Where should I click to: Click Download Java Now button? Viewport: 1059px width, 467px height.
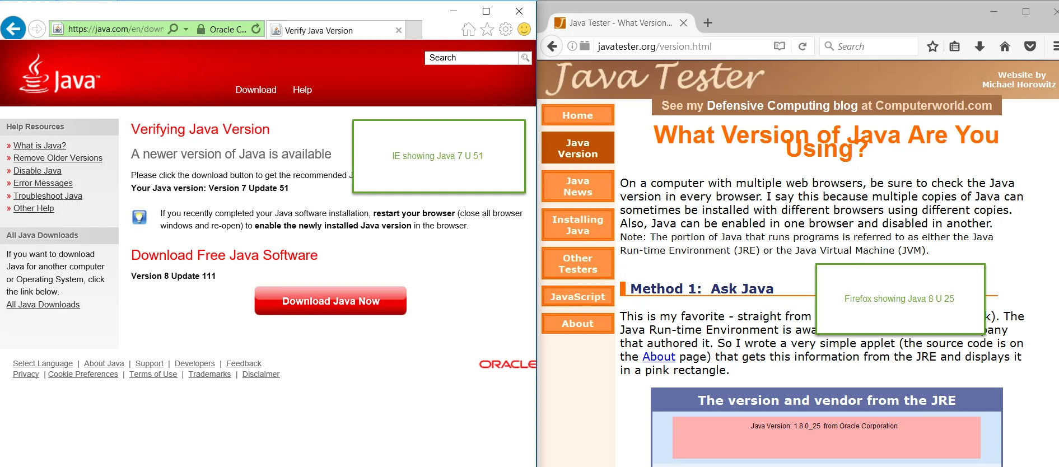[330, 301]
